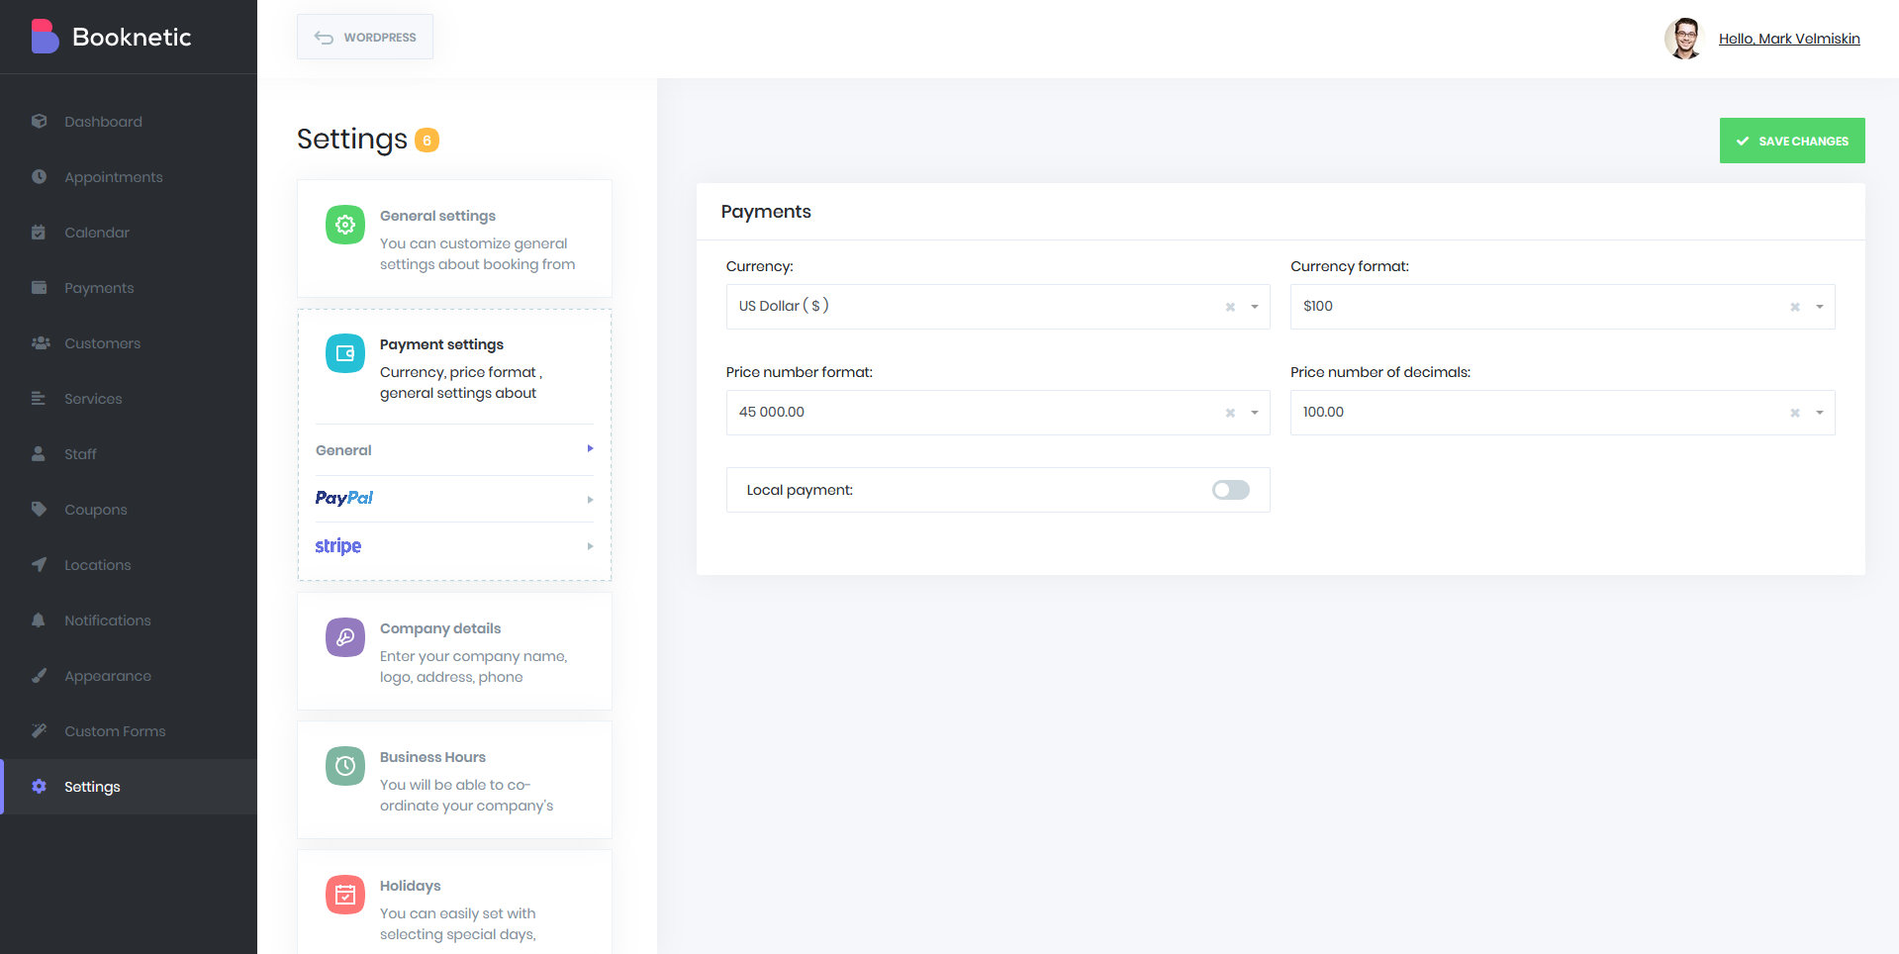Viewport: 1899px width, 954px height.
Task: Select Services in the sidebar
Action: pyautogui.click(x=129, y=399)
